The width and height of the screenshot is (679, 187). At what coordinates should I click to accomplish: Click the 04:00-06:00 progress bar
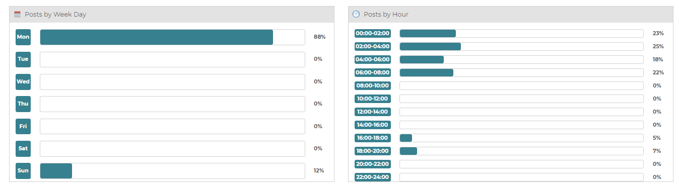tap(521, 59)
